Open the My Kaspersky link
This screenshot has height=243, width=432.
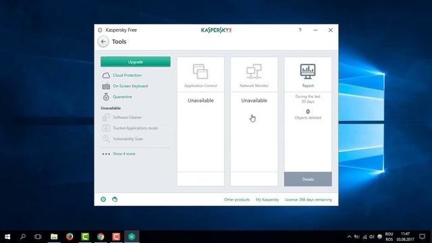pos(267,200)
